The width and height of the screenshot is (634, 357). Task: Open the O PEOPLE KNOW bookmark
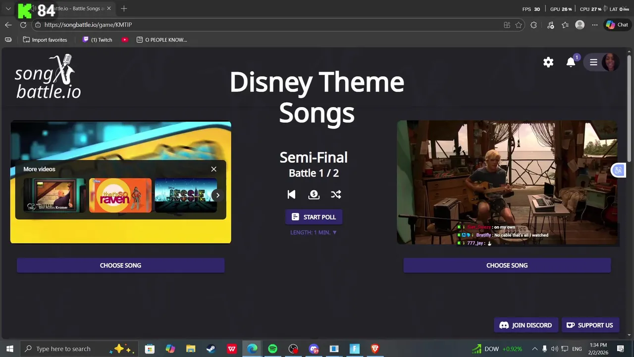162,40
